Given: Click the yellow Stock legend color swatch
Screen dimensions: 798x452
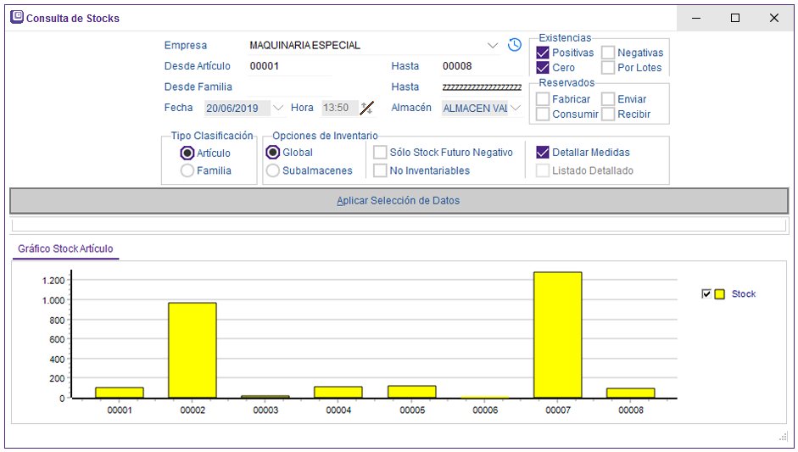Looking at the screenshot, I should point(720,294).
